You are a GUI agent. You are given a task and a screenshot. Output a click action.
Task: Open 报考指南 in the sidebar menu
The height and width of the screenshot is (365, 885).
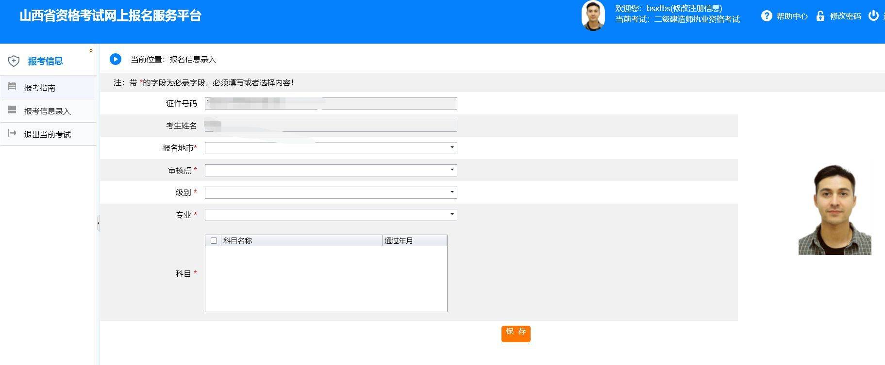pyautogui.click(x=40, y=88)
